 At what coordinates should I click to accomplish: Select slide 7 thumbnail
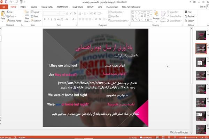pos(201,116)
